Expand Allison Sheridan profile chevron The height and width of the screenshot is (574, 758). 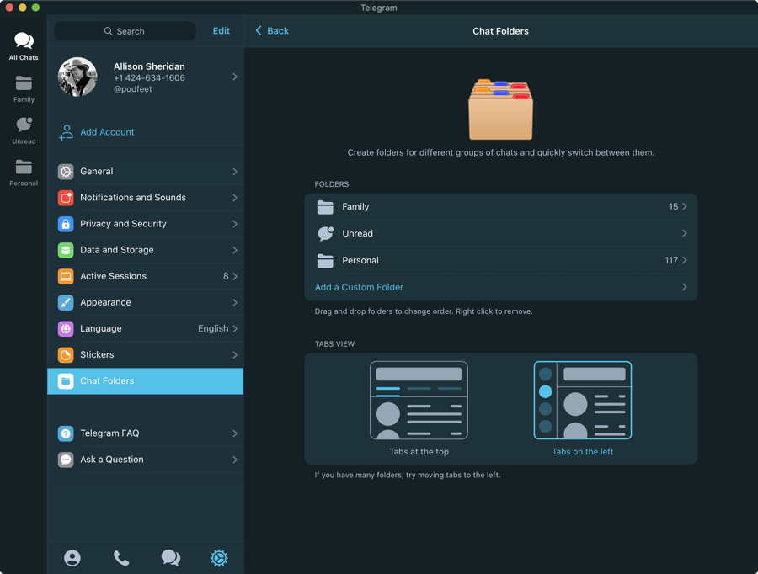pyautogui.click(x=235, y=77)
